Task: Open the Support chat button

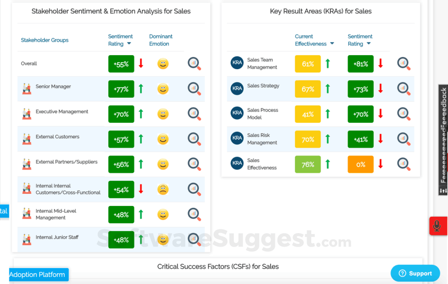Action: [415, 273]
